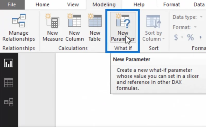The image size is (206, 127).
Task: Click New Parameter what-if button
Action: (123, 27)
